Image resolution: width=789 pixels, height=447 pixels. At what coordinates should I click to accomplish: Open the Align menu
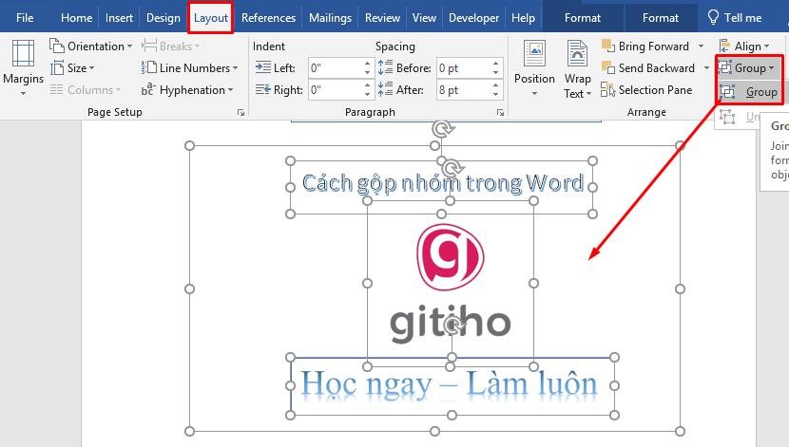tap(744, 47)
